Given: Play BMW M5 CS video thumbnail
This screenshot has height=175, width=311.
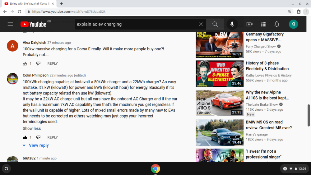Looking at the screenshot, I should pyautogui.click(x=220, y=133).
